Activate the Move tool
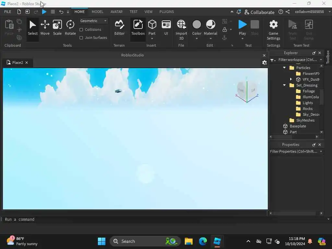The image size is (332, 249). point(45,28)
